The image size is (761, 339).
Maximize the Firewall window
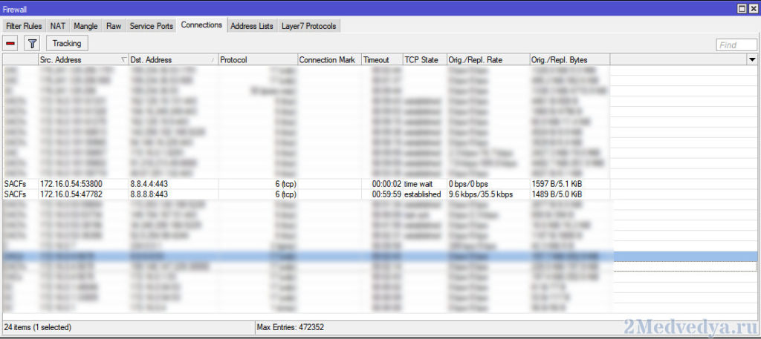coord(742,8)
